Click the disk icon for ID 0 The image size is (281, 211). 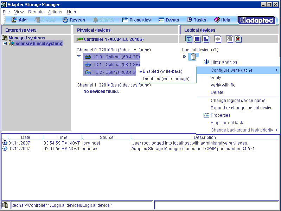click(x=88, y=57)
